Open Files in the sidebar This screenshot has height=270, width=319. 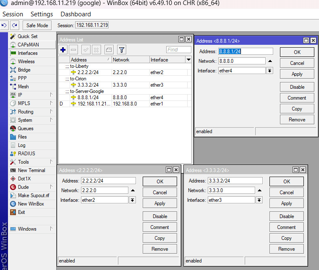pyautogui.click(x=32, y=137)
